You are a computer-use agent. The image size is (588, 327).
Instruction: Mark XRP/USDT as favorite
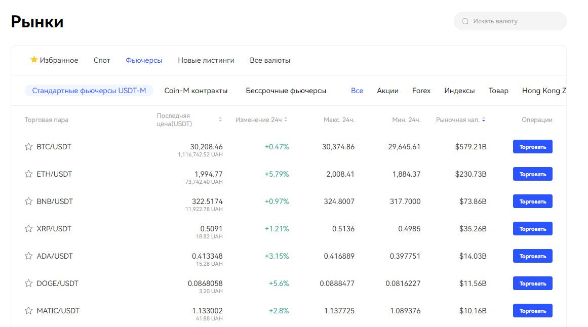[29, 229]
